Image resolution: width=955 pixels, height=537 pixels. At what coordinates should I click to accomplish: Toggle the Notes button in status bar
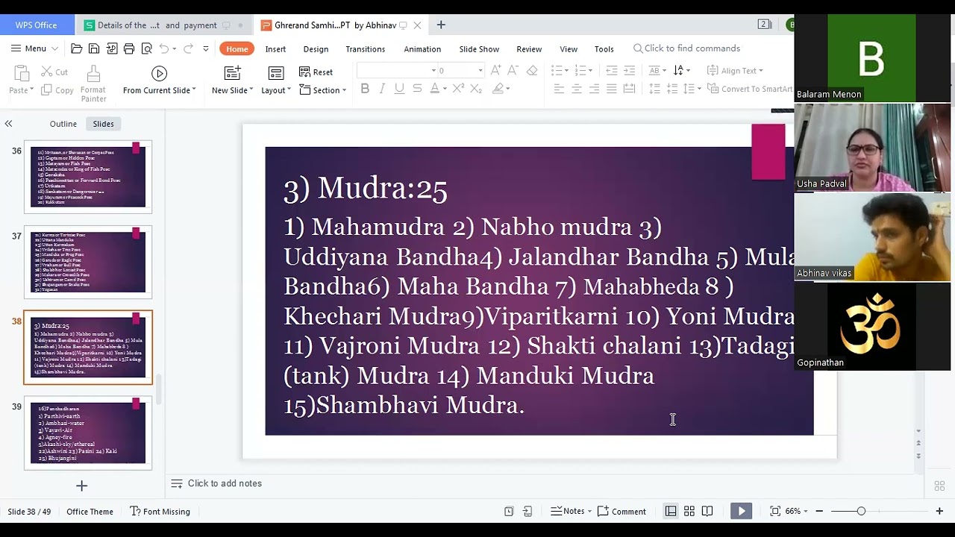point(572,512)
